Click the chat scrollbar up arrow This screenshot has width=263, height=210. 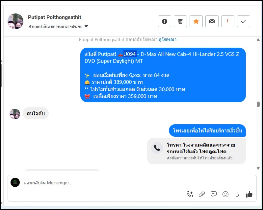coord(258,40)
